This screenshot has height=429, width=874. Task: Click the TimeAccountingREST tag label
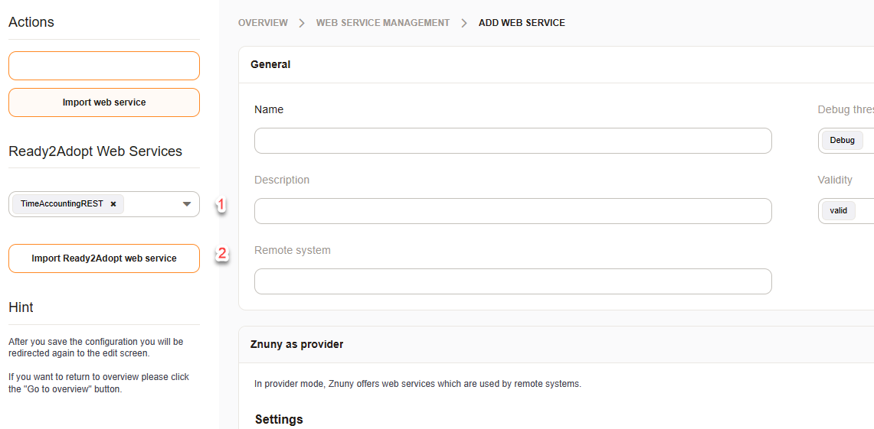61,204
